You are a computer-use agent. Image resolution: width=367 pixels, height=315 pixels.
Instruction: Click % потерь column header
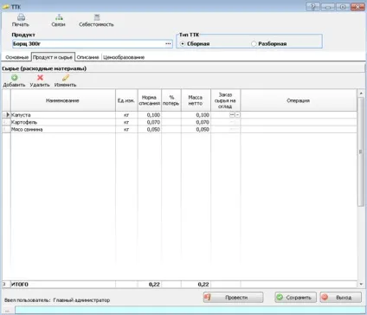tap(171, 100)
